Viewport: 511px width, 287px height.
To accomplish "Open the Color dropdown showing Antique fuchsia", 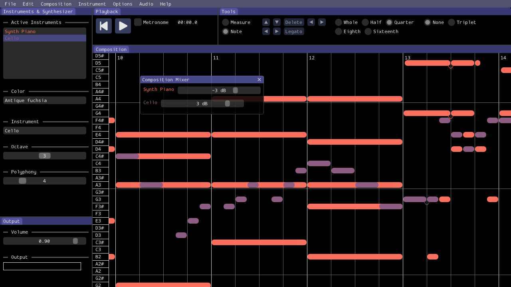I will coord(45,100).
